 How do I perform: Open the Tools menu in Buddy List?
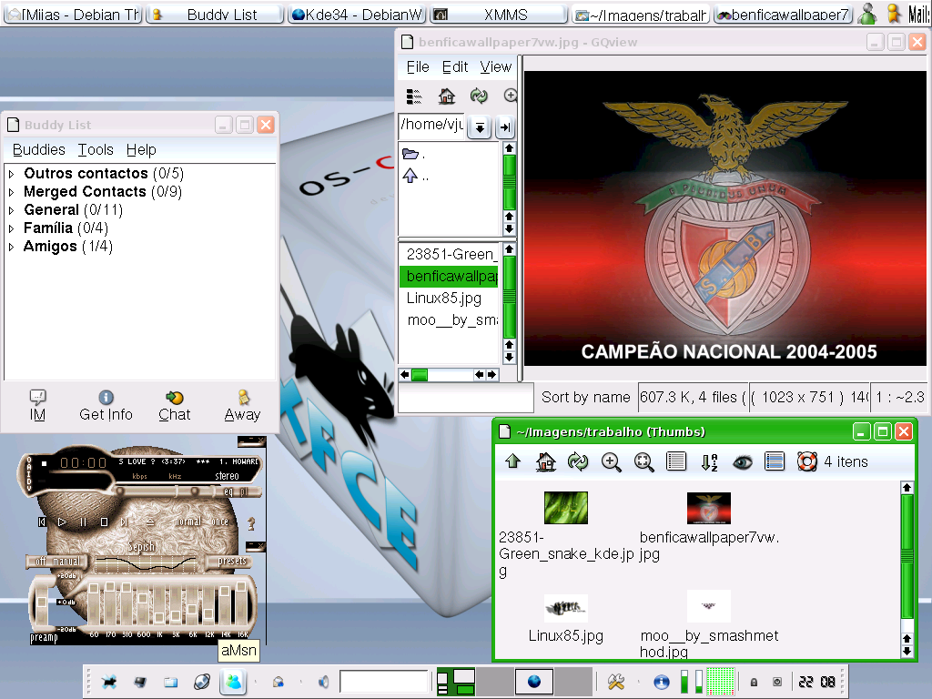pyautogui.click(x=96, y=150)
